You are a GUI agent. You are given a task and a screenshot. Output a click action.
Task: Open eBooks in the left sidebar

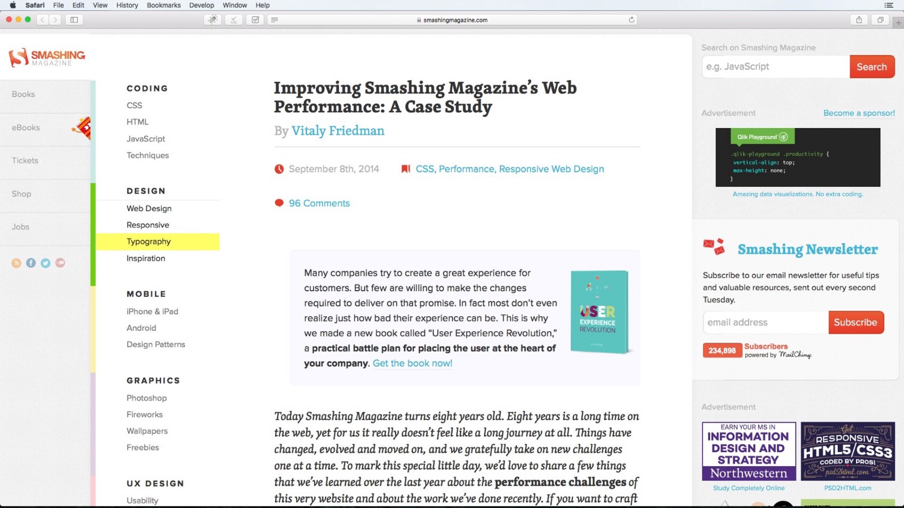coord(26,128)
